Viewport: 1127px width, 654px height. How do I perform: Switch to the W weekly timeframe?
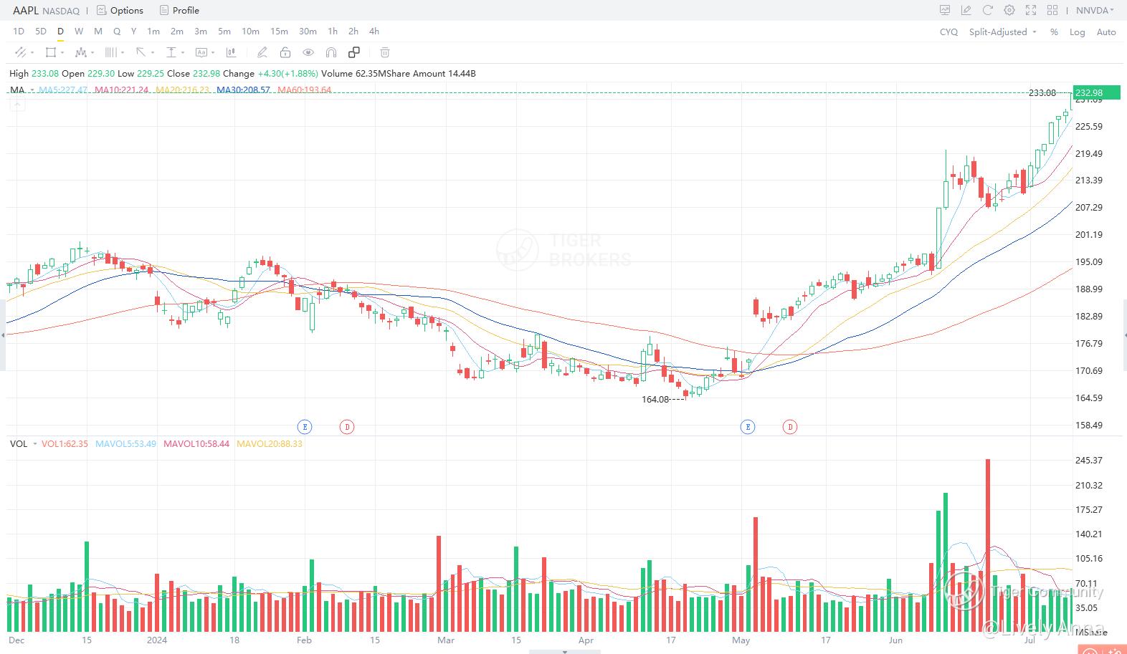click(x=79, y=31)
